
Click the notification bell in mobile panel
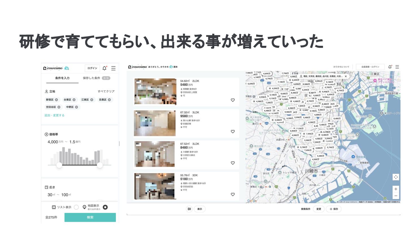coord(104,68)
